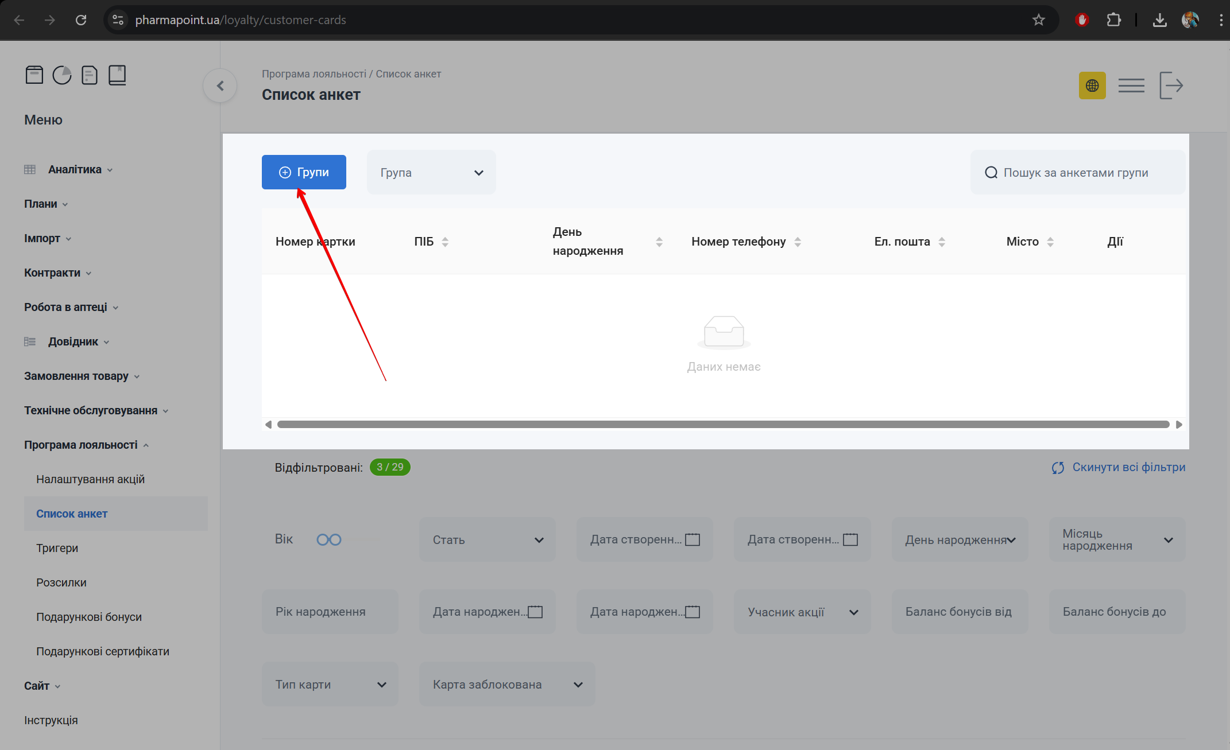This screenshot has height=750, width=1230.
Task: Click the document icon in sidebar top
Action: (90, 75)
